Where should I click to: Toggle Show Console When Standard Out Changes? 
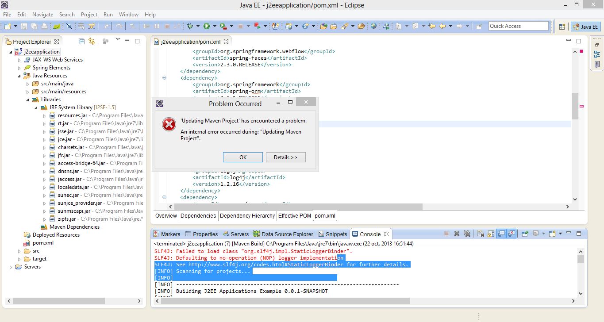pos(501,234)
